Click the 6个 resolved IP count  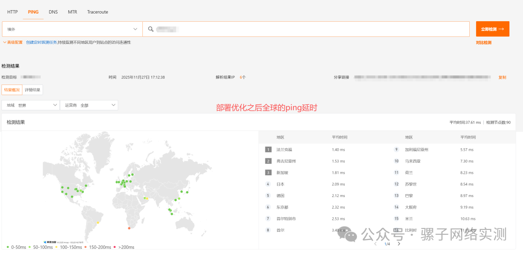243,77
